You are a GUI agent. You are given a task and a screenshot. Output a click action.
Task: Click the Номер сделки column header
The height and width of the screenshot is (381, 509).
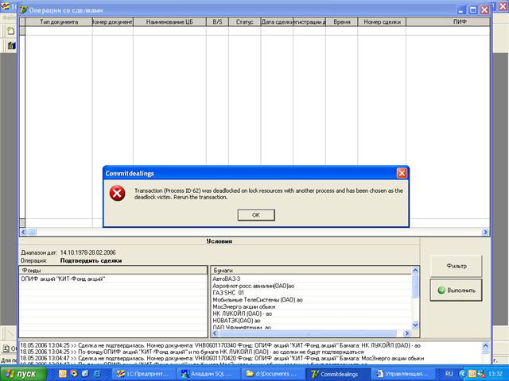(x=382, y=22)
